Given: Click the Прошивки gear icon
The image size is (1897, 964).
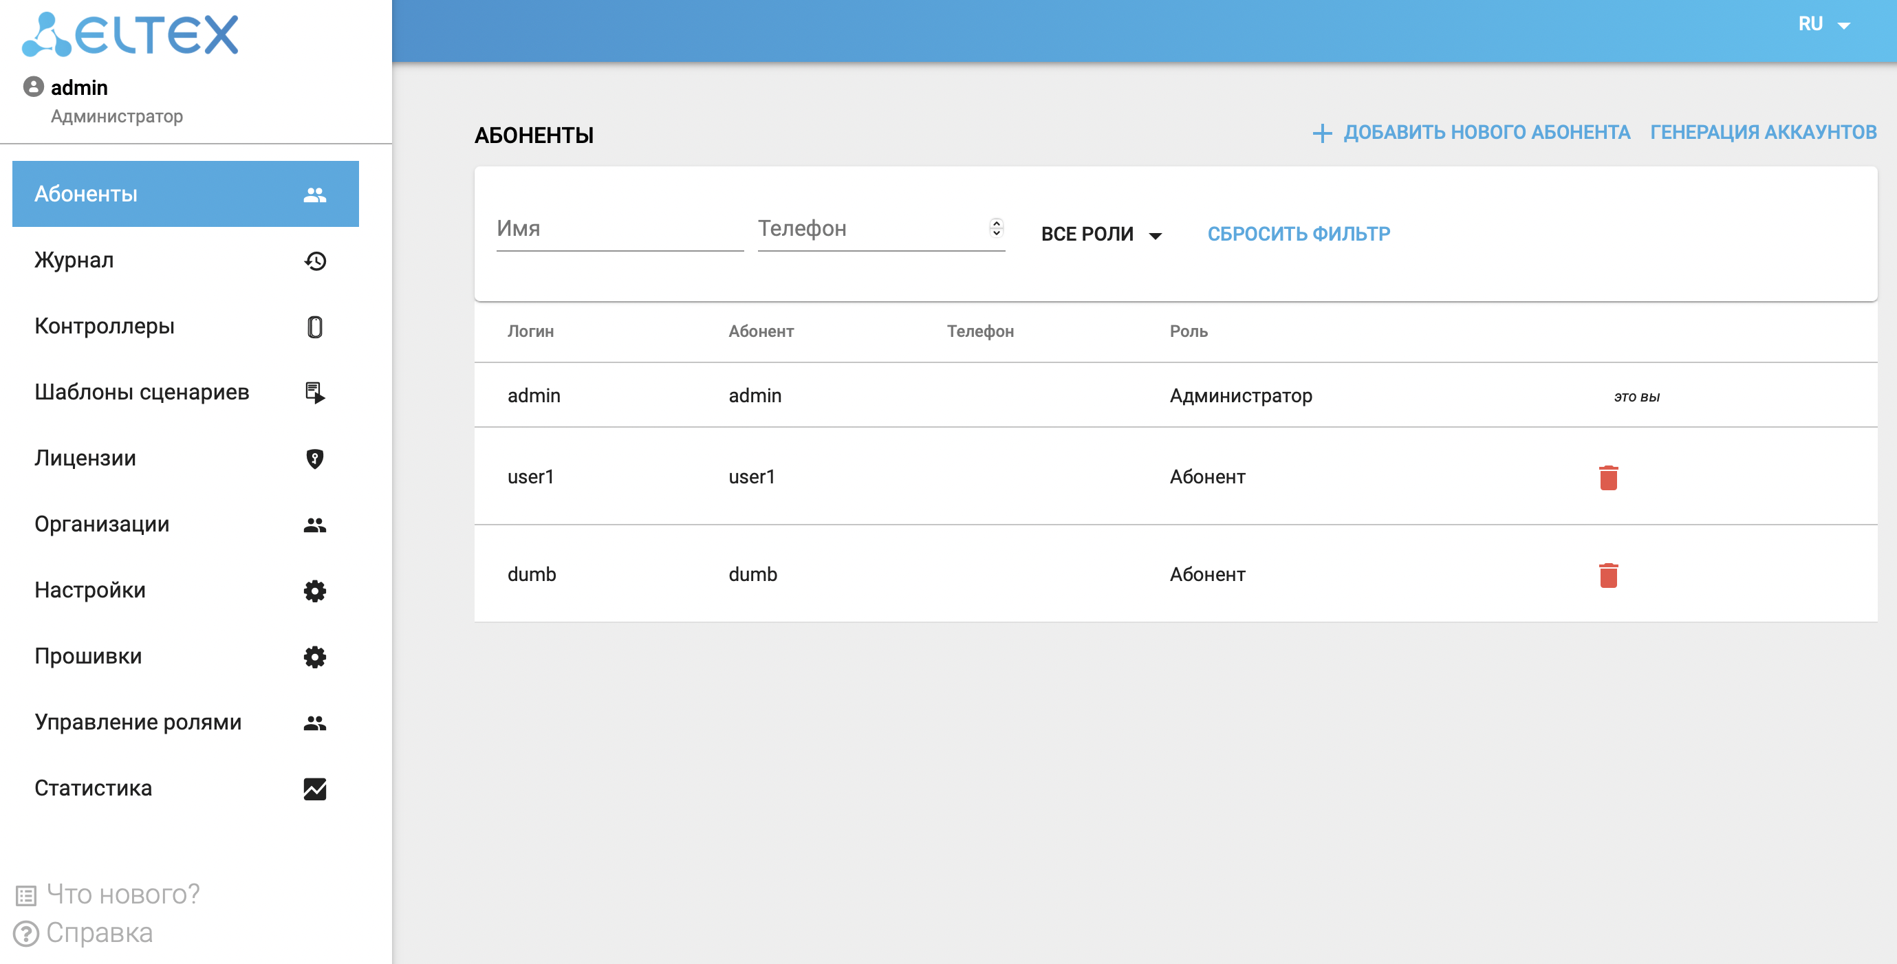Looking at the screenshot, I should point(314,657).
